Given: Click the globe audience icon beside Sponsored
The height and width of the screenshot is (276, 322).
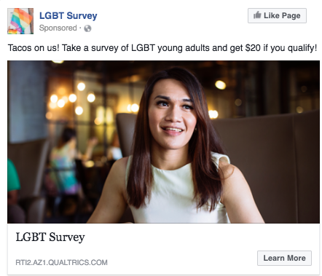Looking at the screenshot, I should (87, 28).
